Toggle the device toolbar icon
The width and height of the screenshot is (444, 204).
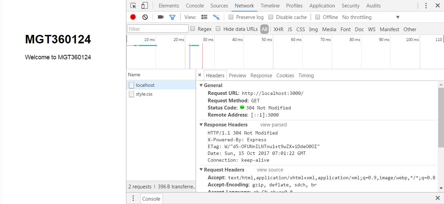[x=144, y=6]
